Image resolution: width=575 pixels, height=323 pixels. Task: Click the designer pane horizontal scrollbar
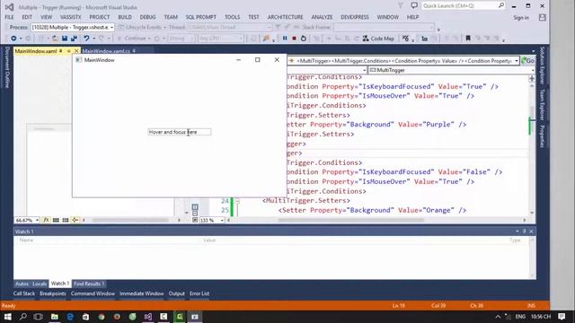[130, 220]
